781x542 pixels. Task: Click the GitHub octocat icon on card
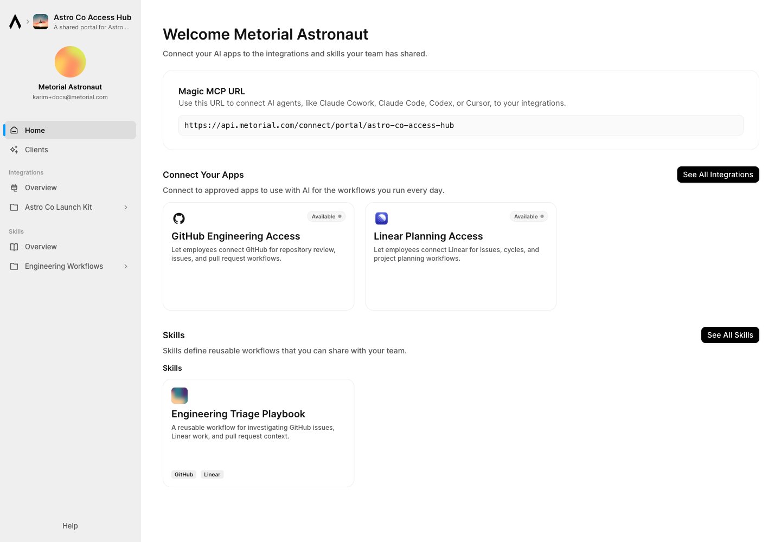click(179, 218)
